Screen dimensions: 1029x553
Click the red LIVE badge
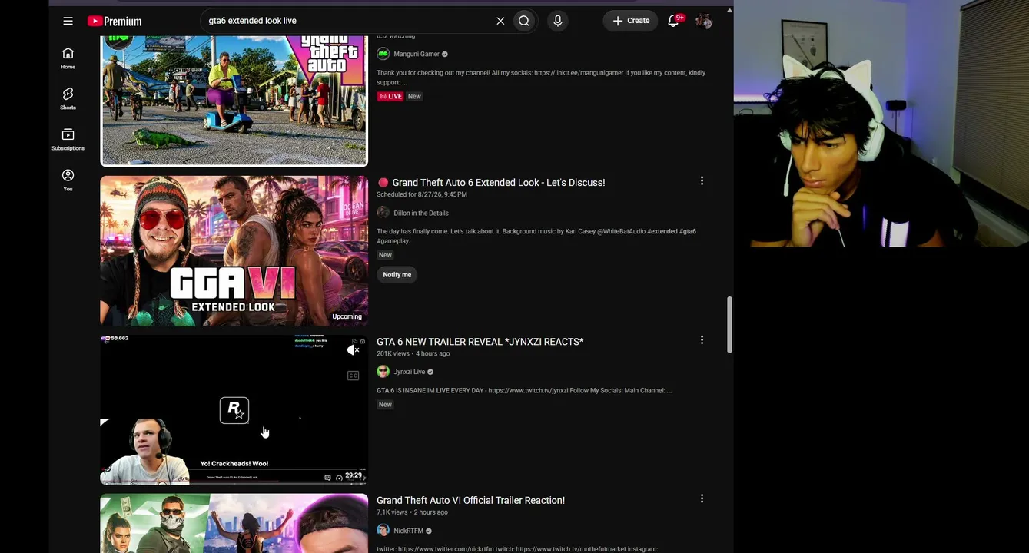(x=390, y=96)
